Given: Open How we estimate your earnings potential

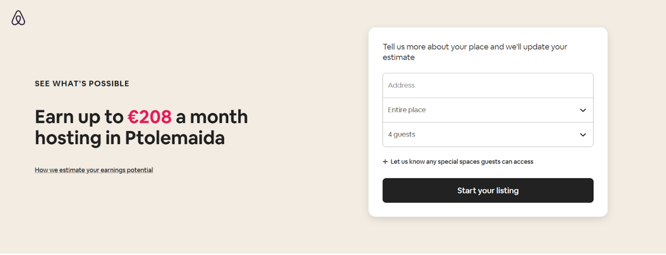Looking at the screenshot, I should click(94, 170).
